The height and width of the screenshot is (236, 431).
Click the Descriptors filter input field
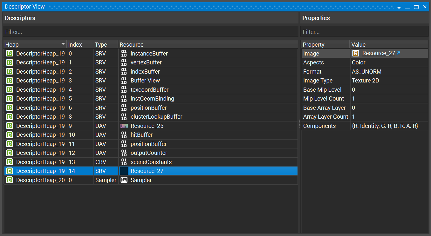pyautogui.click(x=150, y=32)
